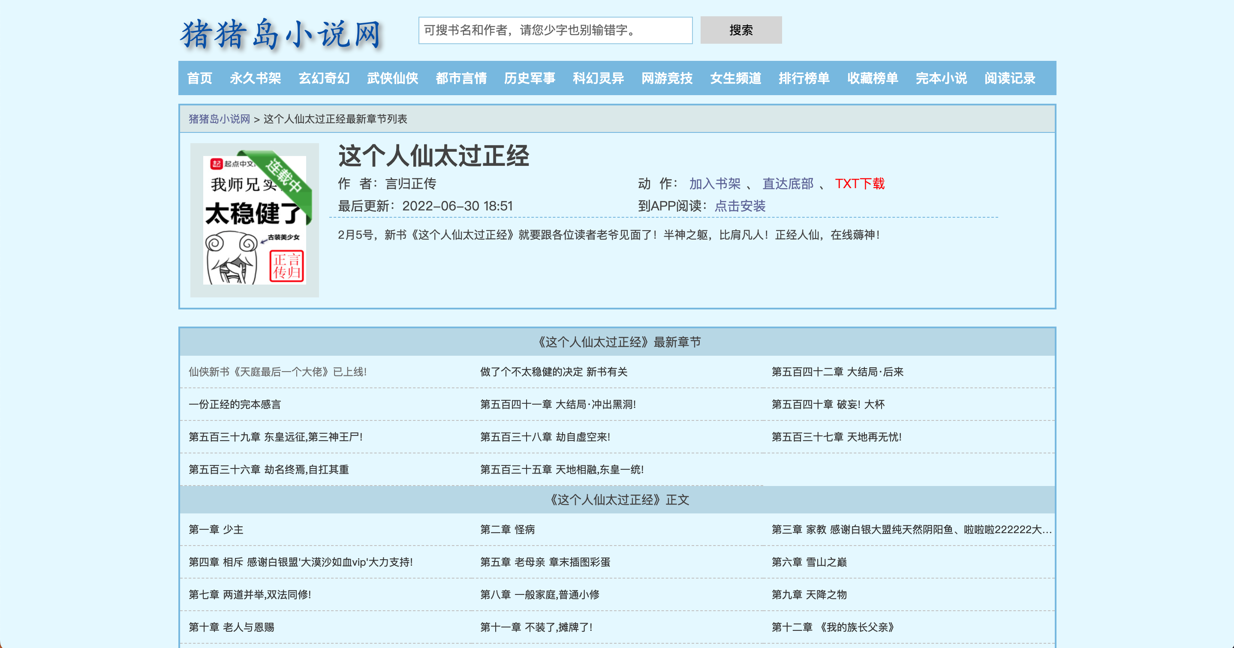This screenshot has width=1234, height=648.
Task: Click the search input field
Action: 555,30
